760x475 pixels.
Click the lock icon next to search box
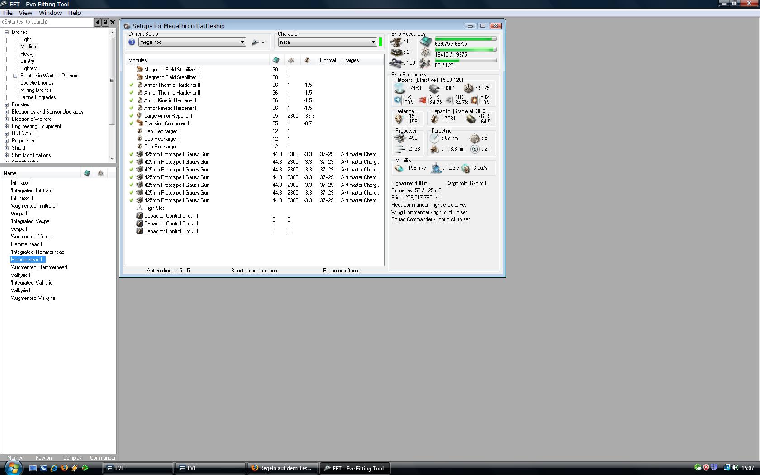tap(105, 22)
